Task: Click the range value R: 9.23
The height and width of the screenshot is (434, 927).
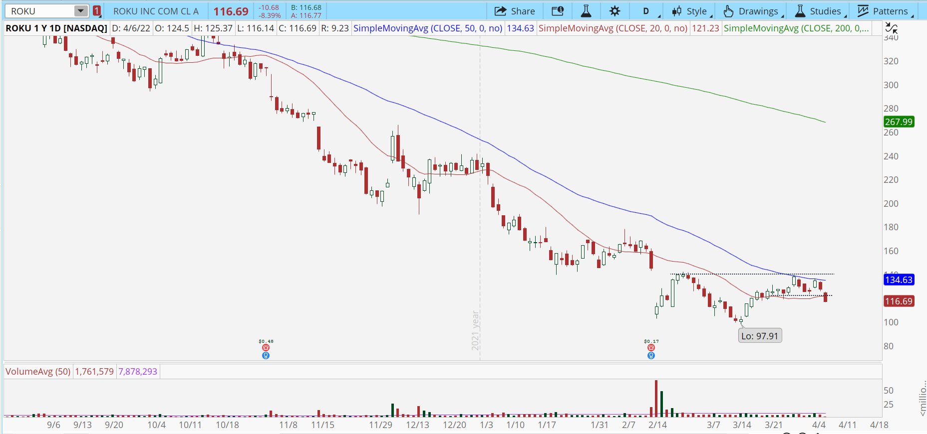Action: click(x=334, y=28)
